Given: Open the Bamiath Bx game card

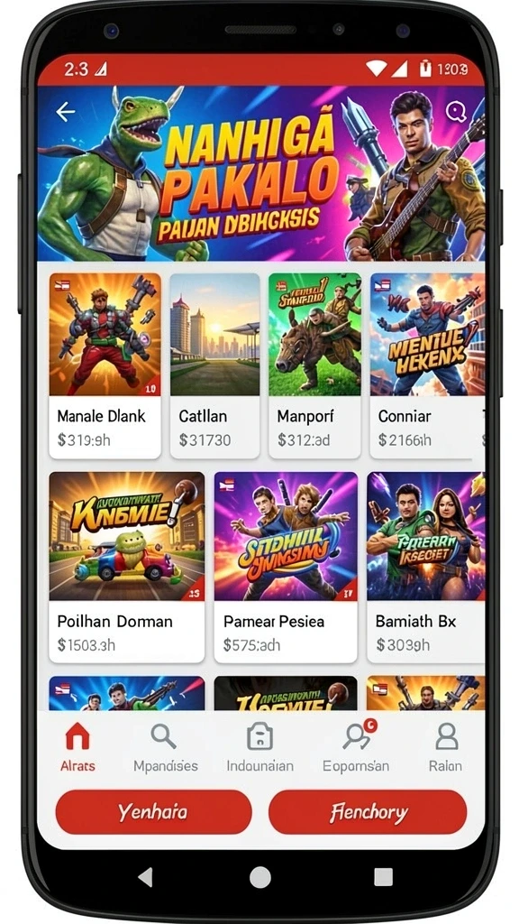Looking at the screenshot, I should (426, 567).
